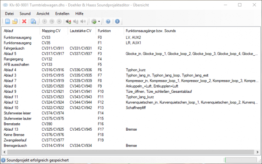Click the Lautstärke-CV column header
This screenshot has width=262, height=164.
pyautogui.click(x=82, y=31)
